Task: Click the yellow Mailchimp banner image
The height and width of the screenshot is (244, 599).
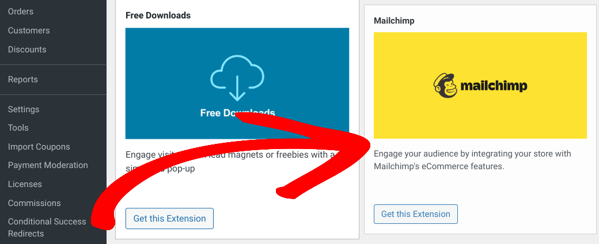Action: tap(480, 85)
